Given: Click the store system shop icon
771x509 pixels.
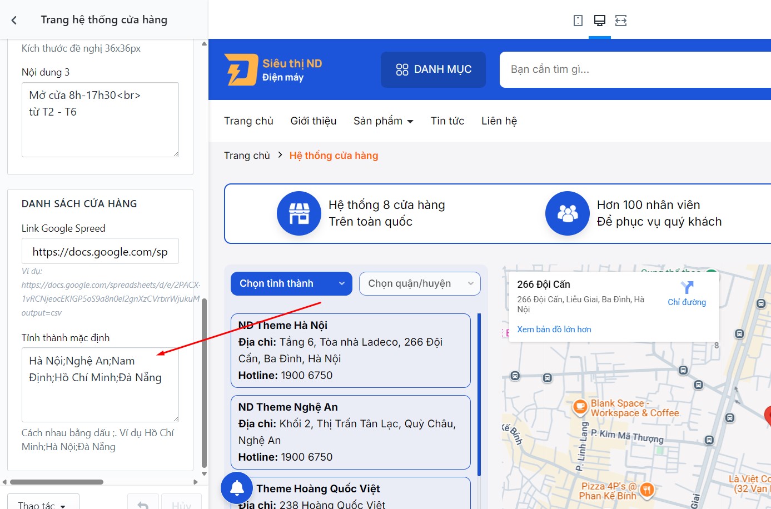Looking at the screenshot, I should 299,213.
